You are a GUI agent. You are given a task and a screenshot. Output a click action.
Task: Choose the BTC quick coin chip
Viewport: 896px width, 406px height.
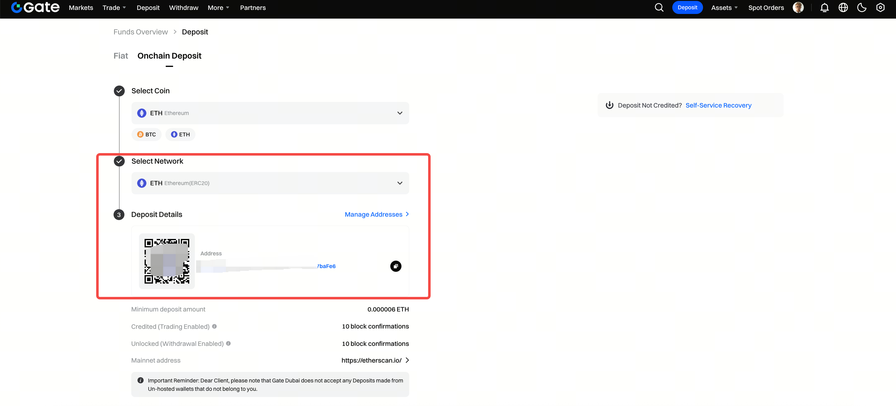click(x=146, y=135)
